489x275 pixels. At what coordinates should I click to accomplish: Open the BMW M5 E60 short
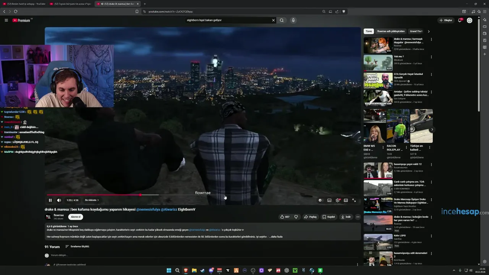click(x=374, y=126)
